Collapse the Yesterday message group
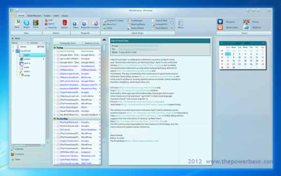Viewport: 281px width, 176px height. pos(55,119)
